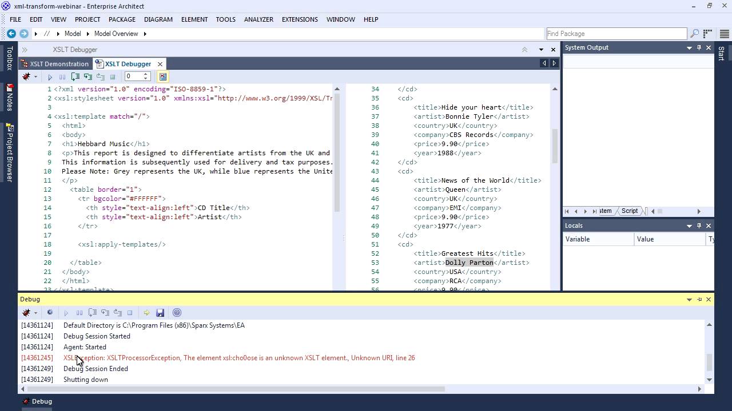This screenshot has height=411, width=732.
Task: Click Step Into icon in Debug panel toolbar
Action: [105, 313]
